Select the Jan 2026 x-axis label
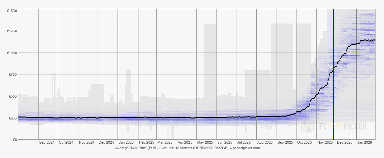384x158 pixels. (x=365, y=142)
